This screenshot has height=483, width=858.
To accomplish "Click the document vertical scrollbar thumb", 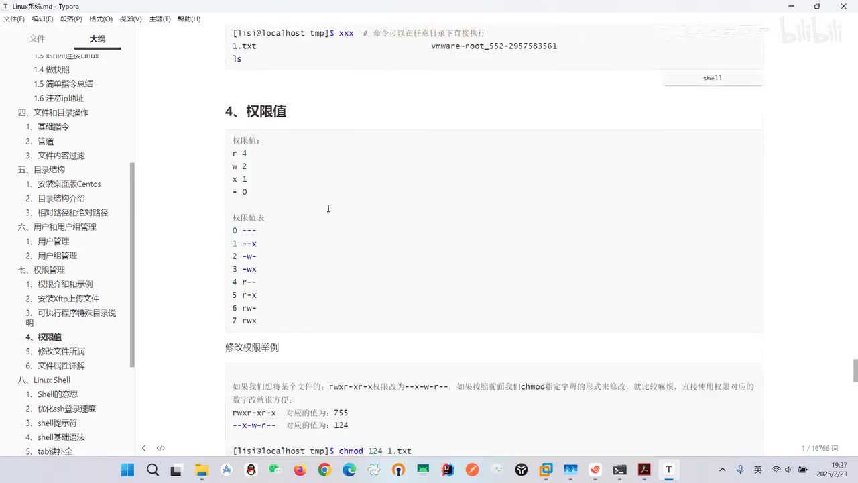I will coord(855,370).
